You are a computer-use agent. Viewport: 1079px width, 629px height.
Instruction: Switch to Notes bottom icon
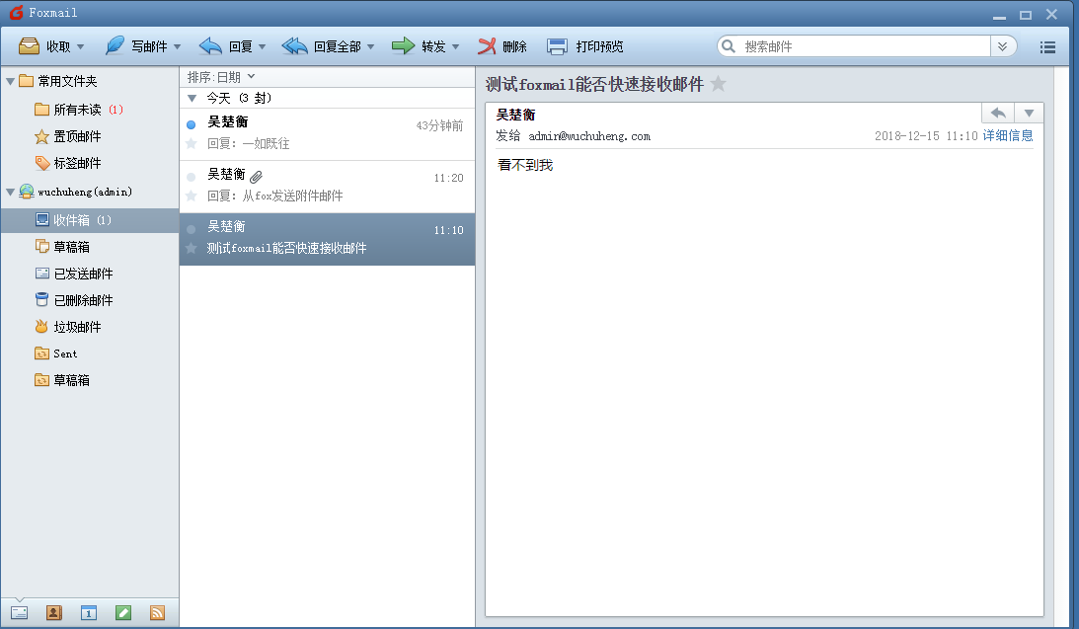tap(123, 612)
